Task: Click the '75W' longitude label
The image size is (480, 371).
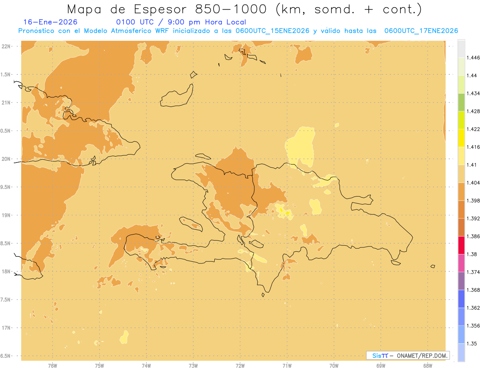Action: [100, 366]
